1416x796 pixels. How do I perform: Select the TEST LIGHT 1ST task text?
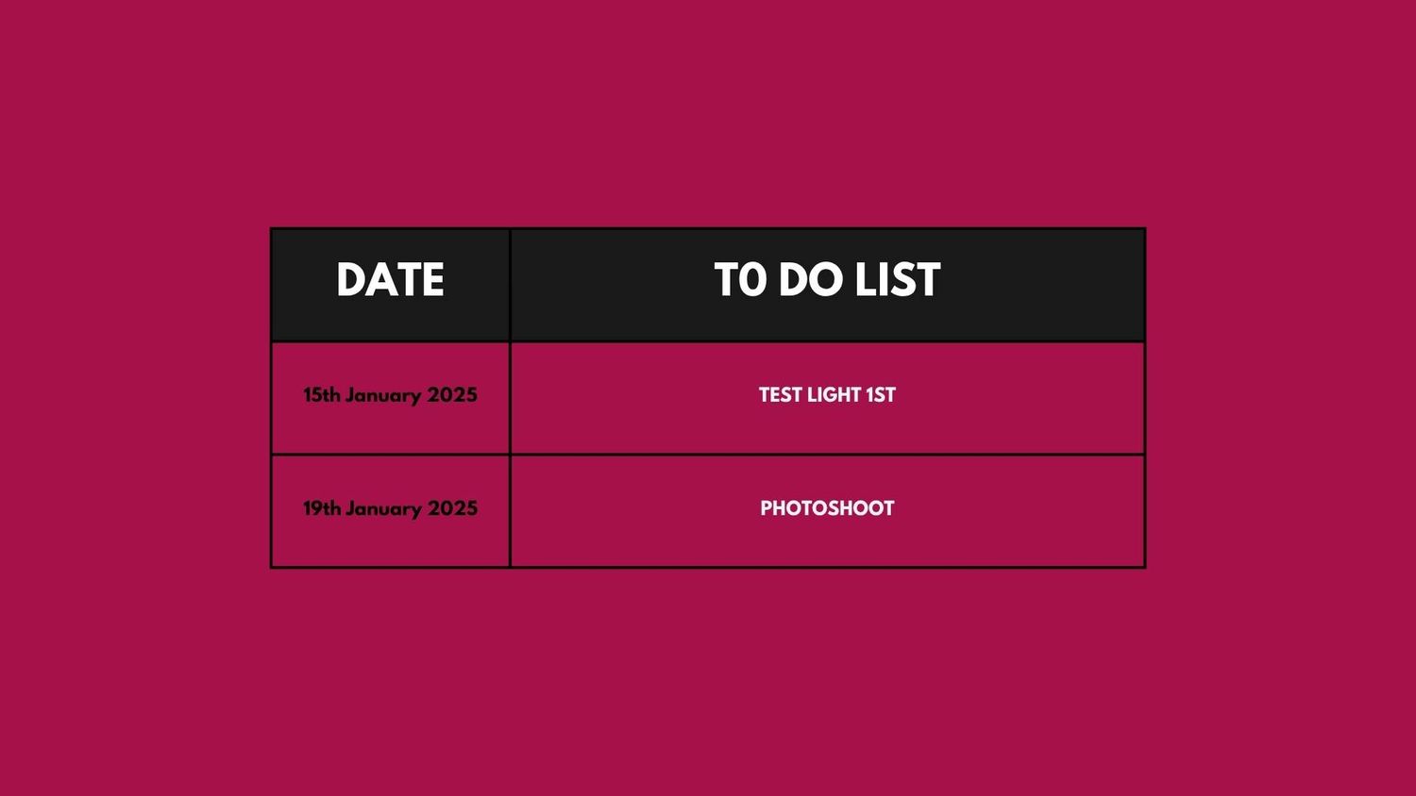point(827,395)
